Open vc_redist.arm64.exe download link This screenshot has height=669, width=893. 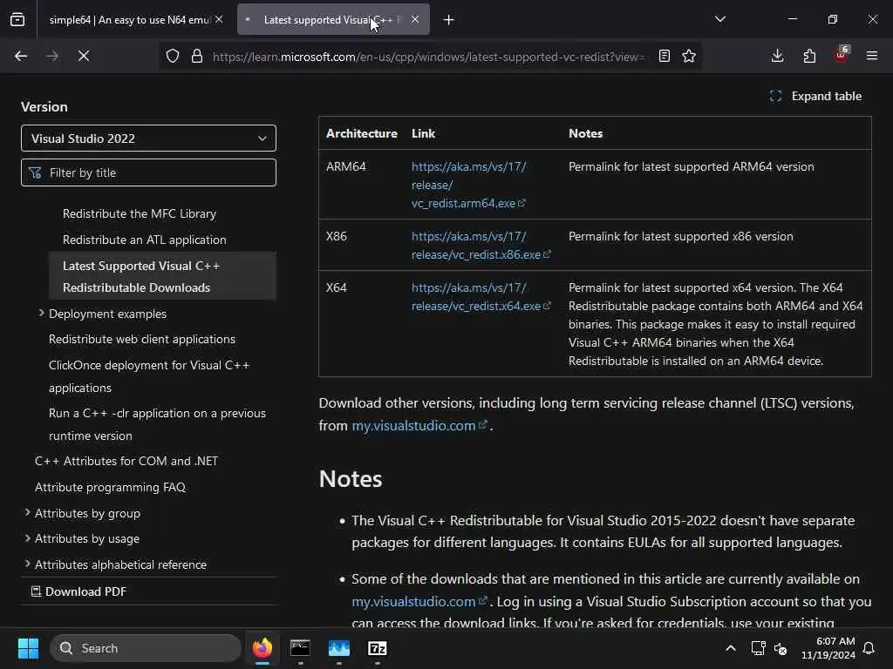[468, 185]
